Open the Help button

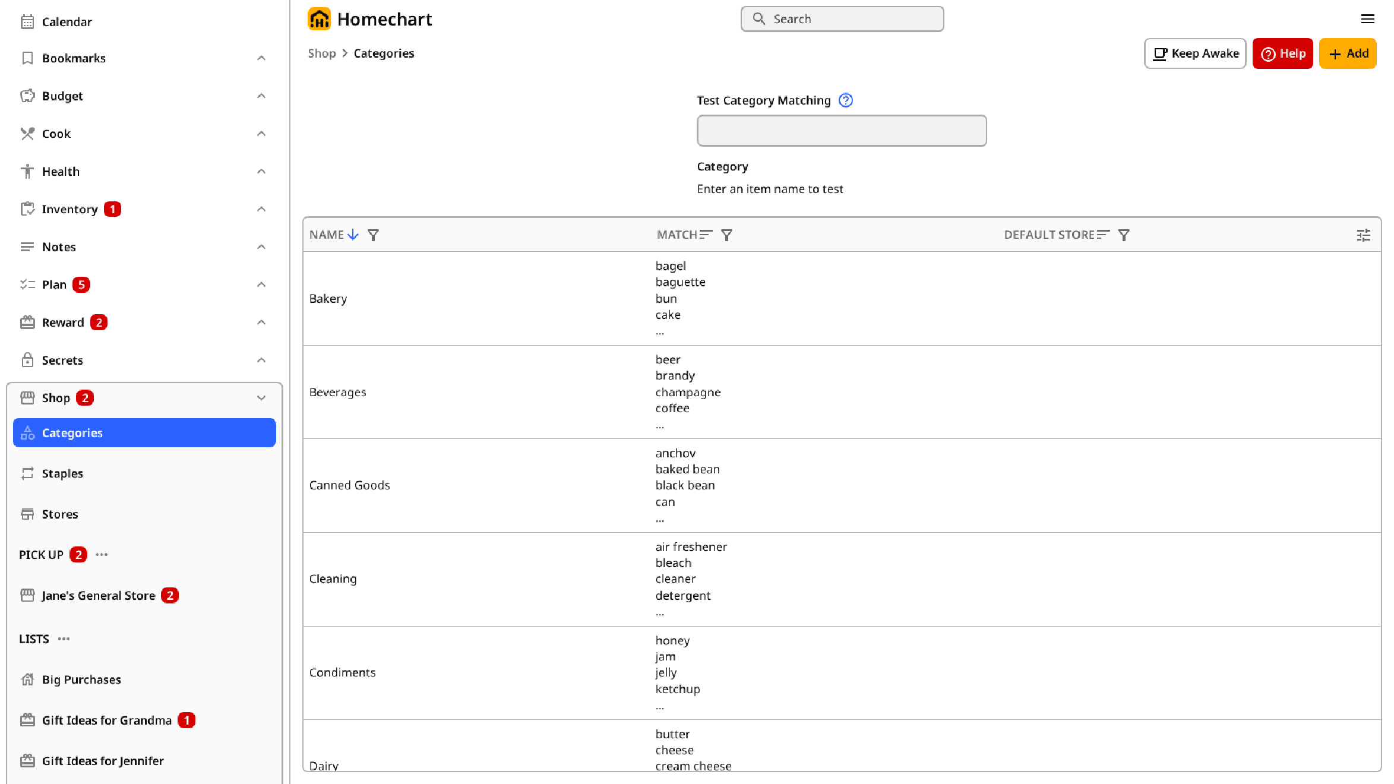pyautogui.click(x=1282, y=53)
